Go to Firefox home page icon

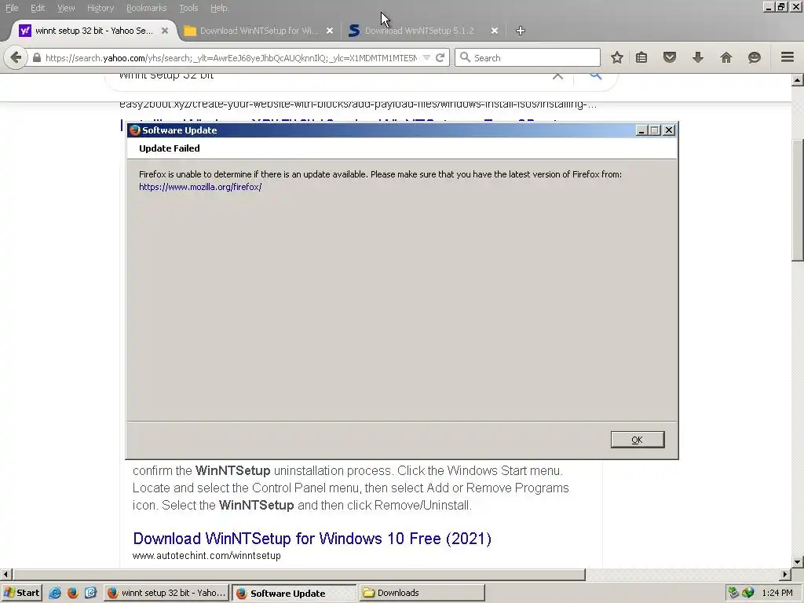point(726,57)
